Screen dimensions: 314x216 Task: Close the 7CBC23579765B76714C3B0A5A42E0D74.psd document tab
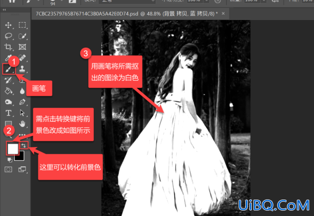click(x=223, y=13)
